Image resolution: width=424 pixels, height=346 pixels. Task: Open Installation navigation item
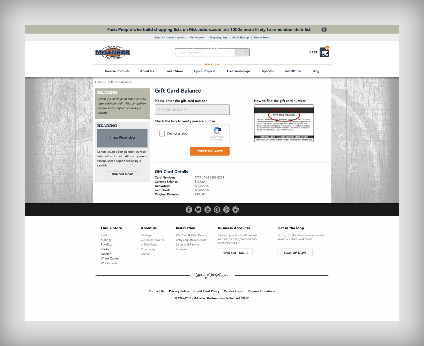(x=293, y=71)
